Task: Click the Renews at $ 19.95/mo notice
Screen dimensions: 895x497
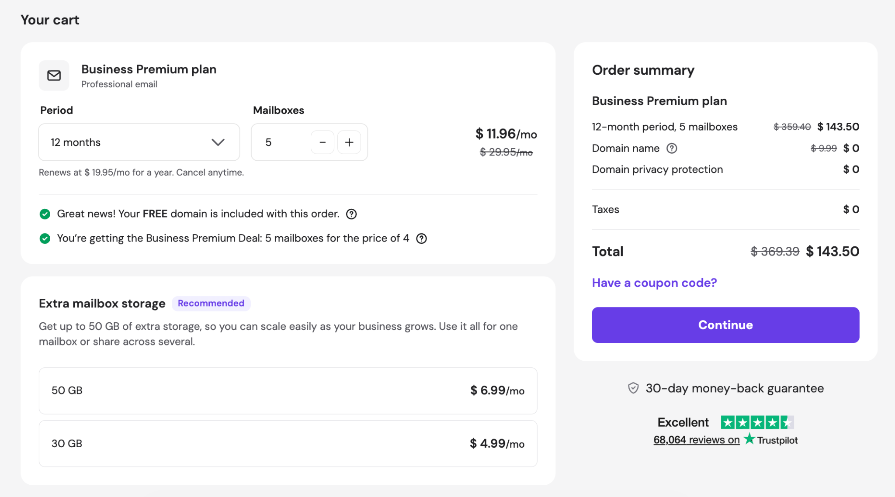Action: click(x=141, y=173)
